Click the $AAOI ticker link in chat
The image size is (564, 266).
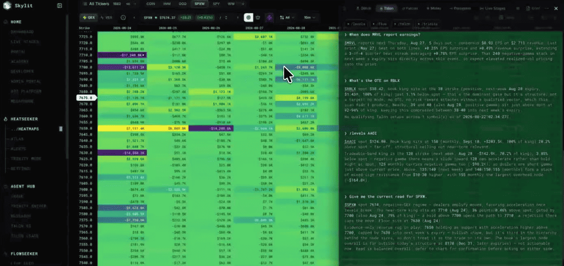click(350, 142)
